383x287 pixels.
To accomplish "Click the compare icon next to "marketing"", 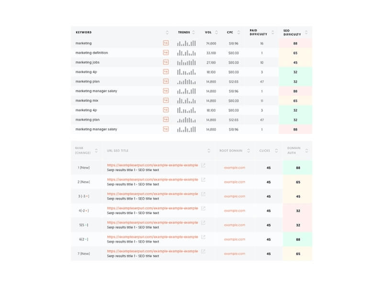I will [165, 43].
